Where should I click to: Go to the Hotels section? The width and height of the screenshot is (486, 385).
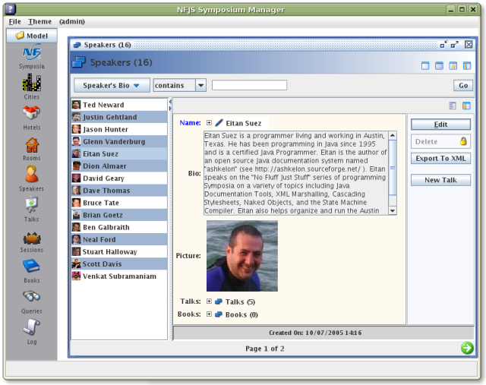pyautogui.click(x=32, y=114)
